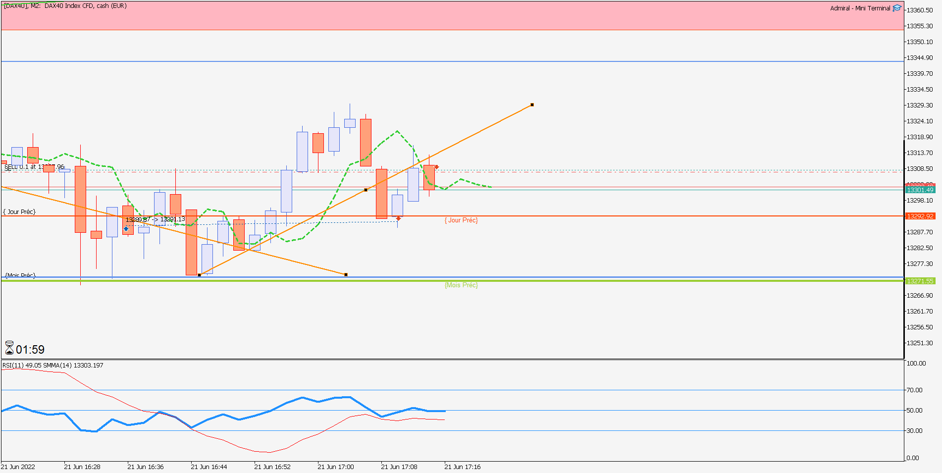The width and height of the screenshot is (942, 473).
Task: Click the '21 Jun 16:36' time label
Action: (146, 467)
